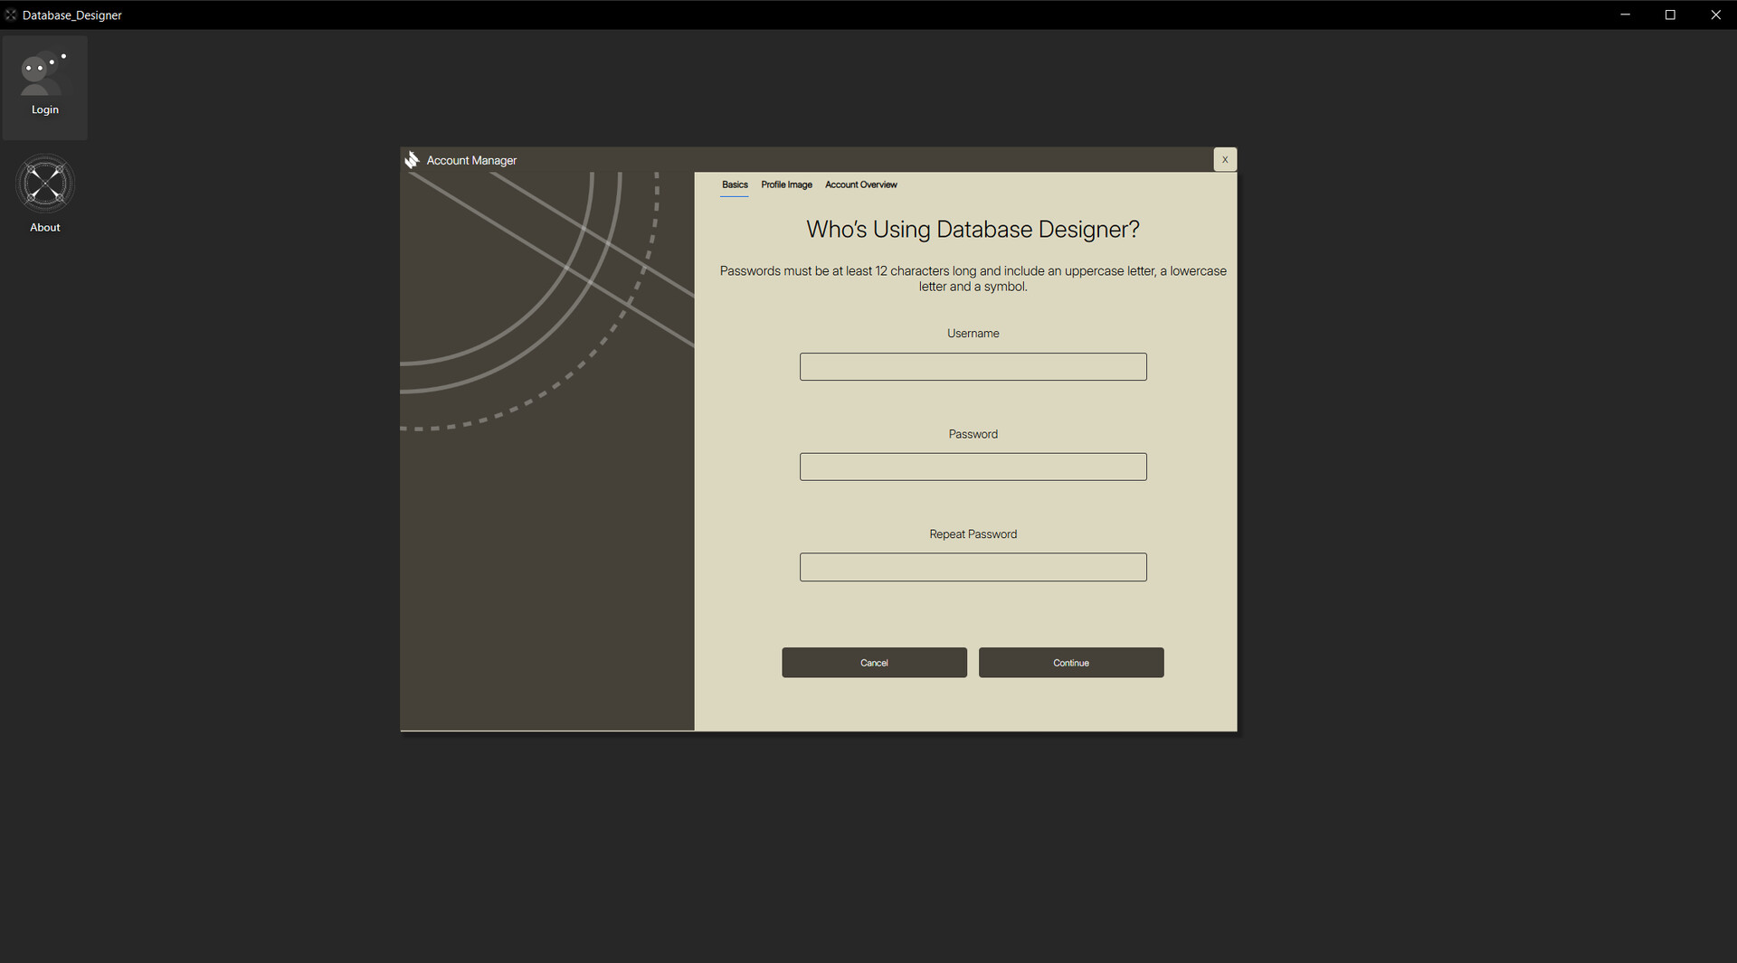Click the Login label under the avatar

[x=44, y=109]
